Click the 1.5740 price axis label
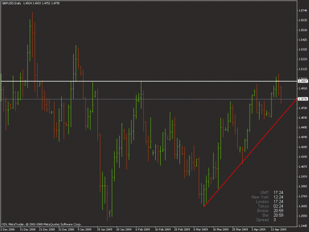The height and width of the screenshot is (232, 309). coord(303,10)
